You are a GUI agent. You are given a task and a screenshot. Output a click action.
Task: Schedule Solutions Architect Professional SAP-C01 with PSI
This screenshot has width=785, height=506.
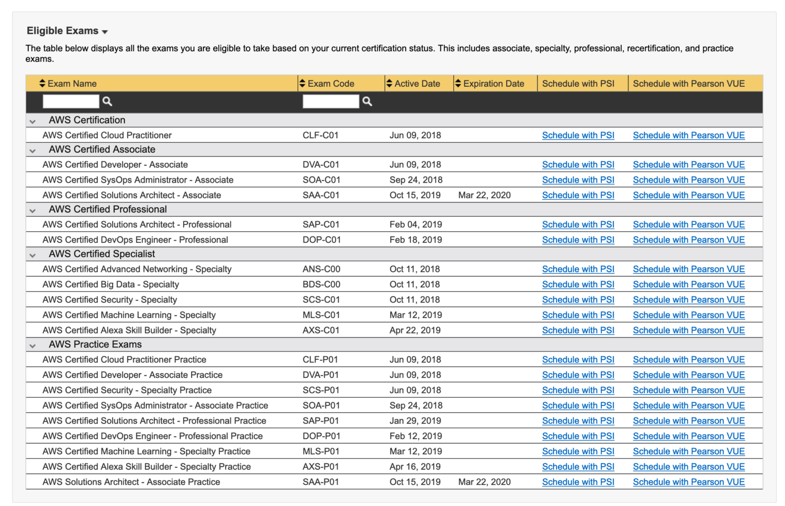[578, 224]
